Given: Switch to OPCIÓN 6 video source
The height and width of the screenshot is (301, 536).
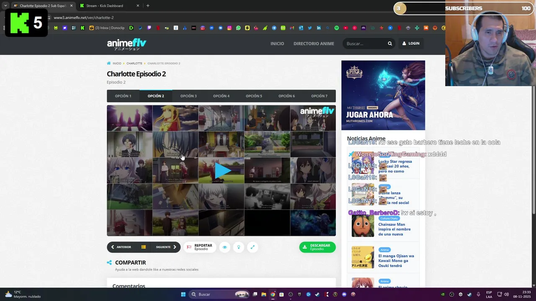Looking at the screenshot, I should [x=286, y=96].
